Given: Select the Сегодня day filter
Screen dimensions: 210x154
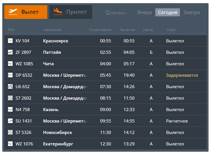Looking at the screenshot, I should (168, 12).
